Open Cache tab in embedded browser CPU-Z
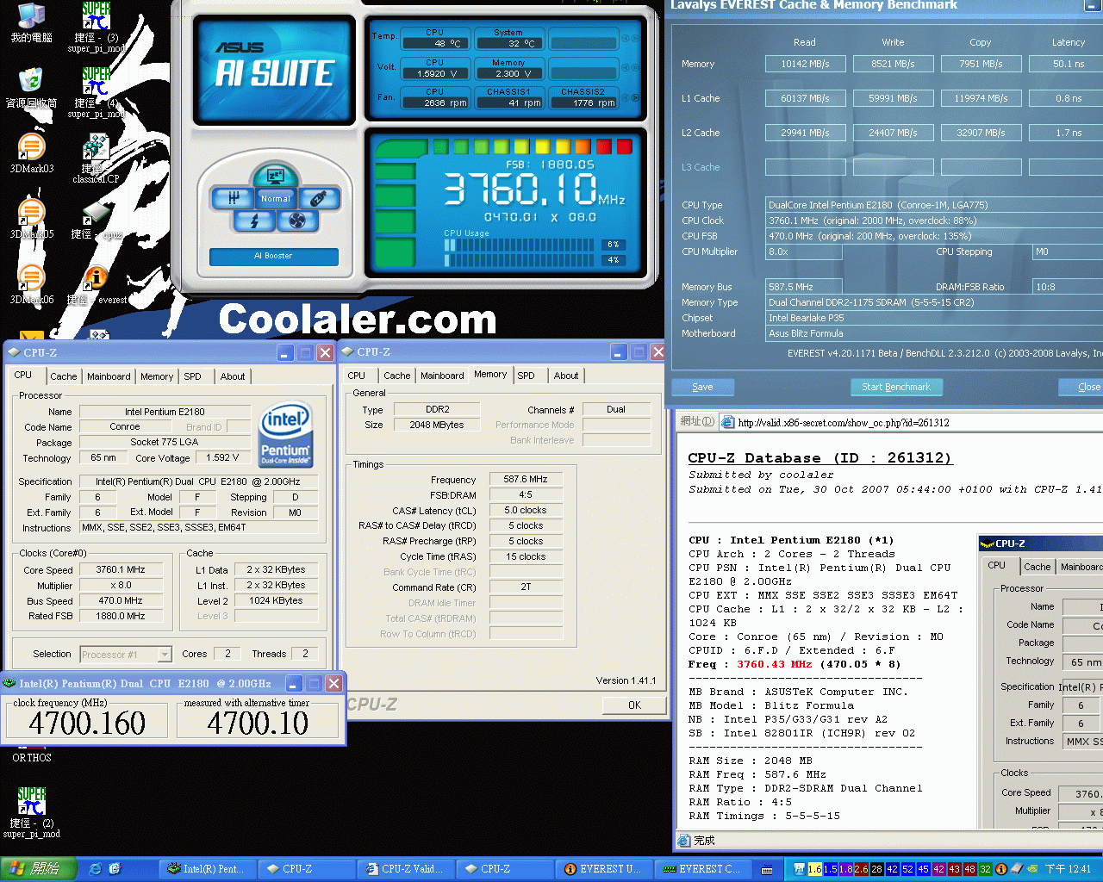The image size is (1103, 882). [x=1038, y=567]
